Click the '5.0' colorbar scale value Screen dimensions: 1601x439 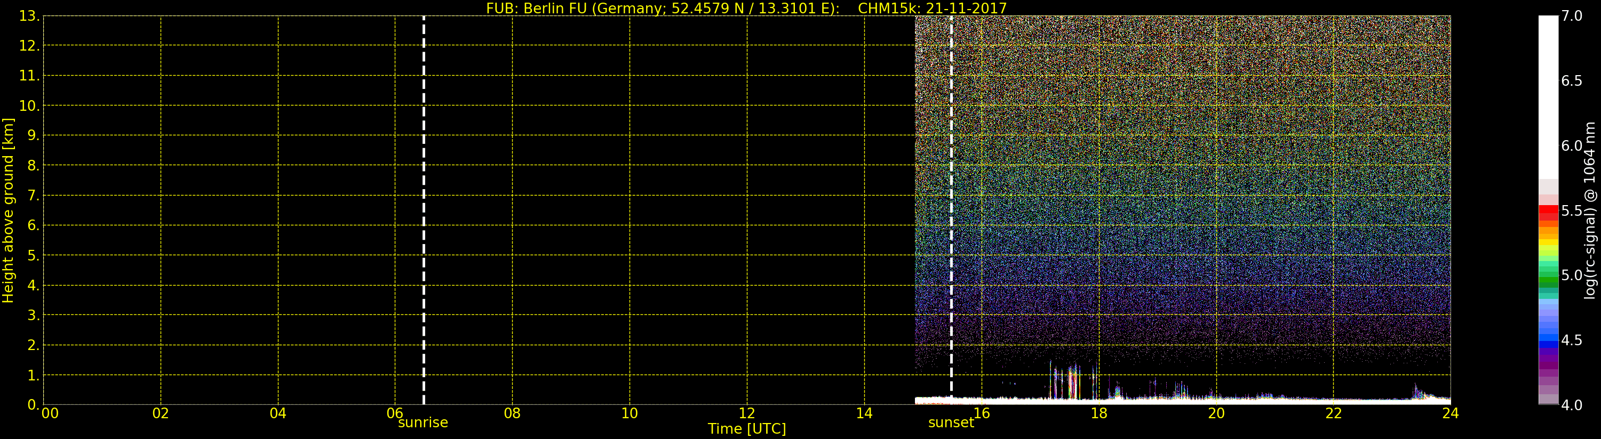(x=1572, y=275)
